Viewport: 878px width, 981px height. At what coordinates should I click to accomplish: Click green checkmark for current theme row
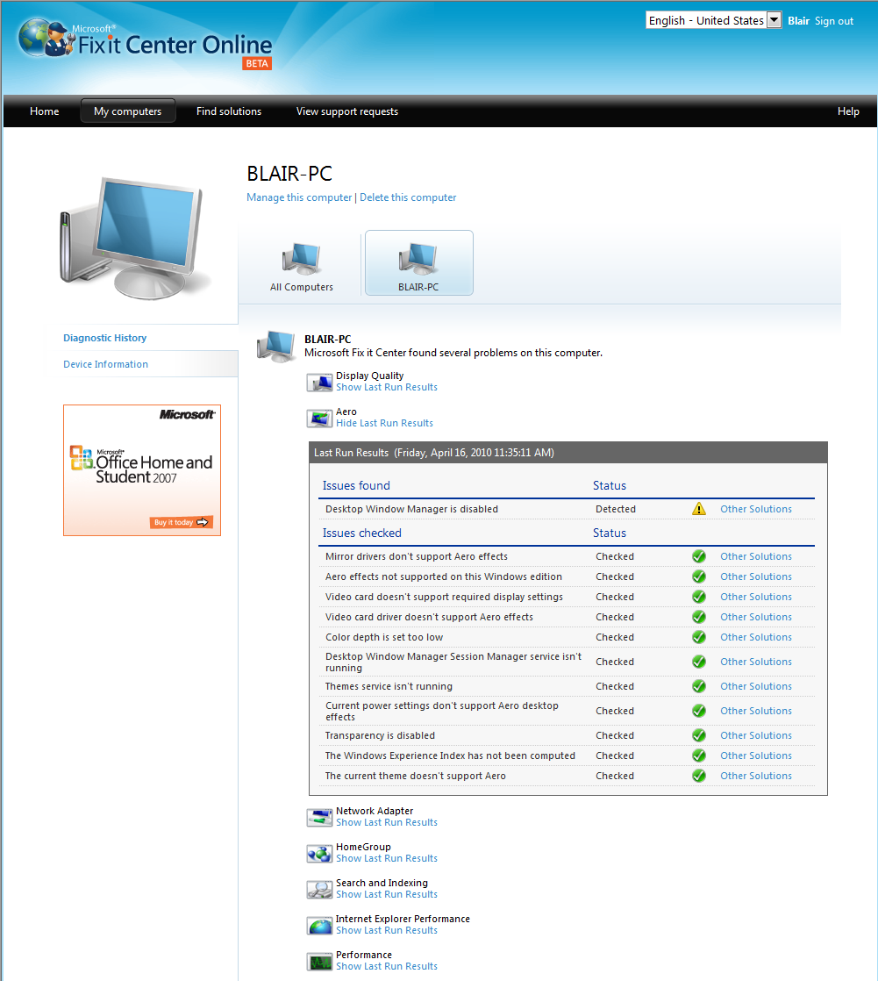[x=698, y=776]
